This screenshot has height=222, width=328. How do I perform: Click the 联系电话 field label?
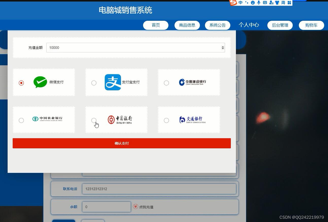coord(70,189)
